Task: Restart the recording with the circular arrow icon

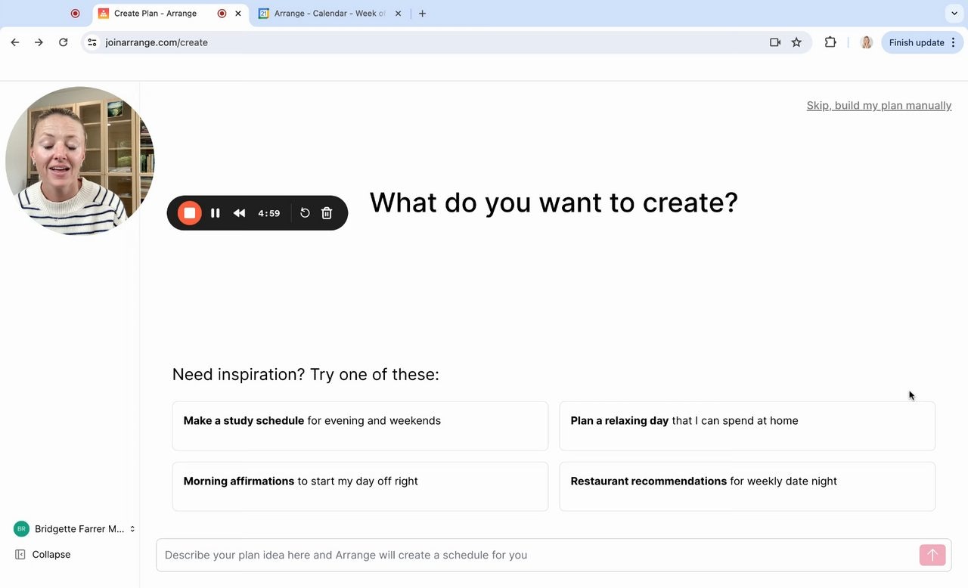Action: [305, 213]
